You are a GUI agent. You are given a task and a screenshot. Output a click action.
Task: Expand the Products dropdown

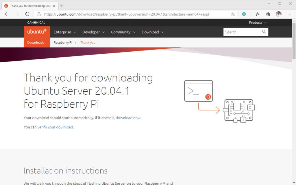coord(258,23)
